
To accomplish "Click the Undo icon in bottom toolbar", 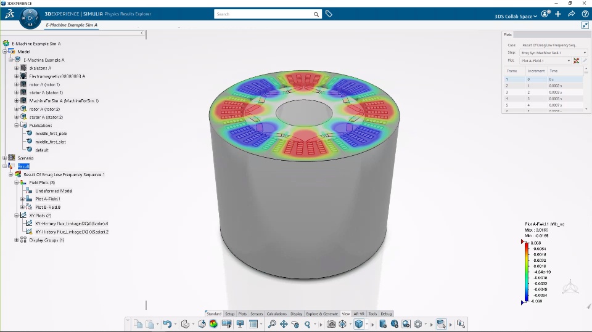I will pos(167,324).
